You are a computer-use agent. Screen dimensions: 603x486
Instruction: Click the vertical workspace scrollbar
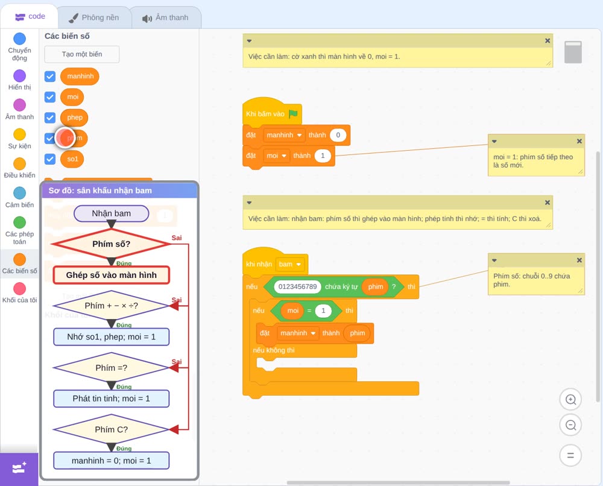tap(598, 277)
